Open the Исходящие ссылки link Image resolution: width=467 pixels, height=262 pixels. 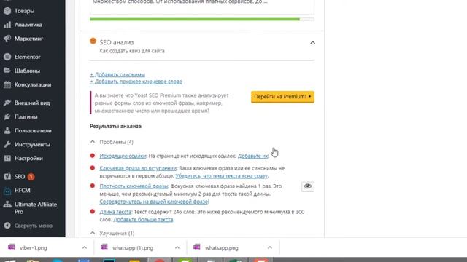coord(123,156)
